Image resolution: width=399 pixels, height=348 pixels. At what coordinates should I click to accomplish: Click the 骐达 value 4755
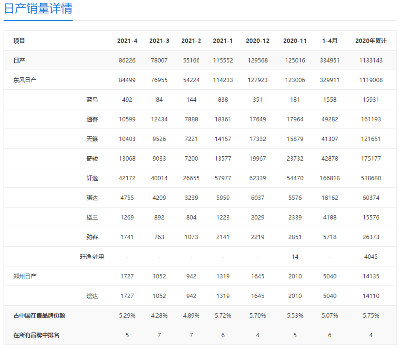click(x=127, y=198)
